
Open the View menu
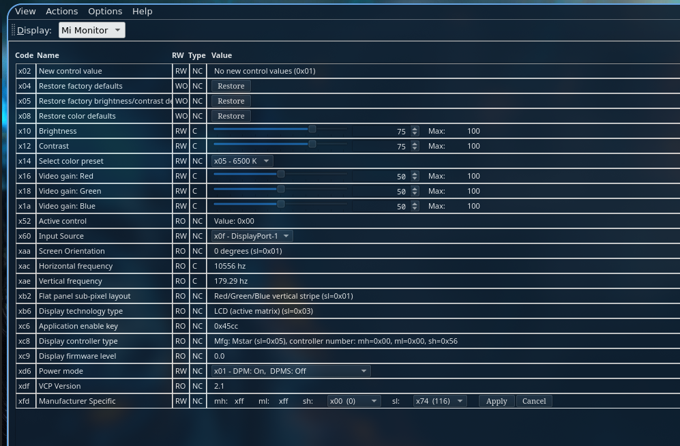(25, 12)
